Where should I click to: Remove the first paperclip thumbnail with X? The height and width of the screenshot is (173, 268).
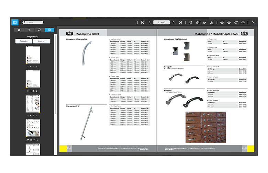(x=30, y=67)
